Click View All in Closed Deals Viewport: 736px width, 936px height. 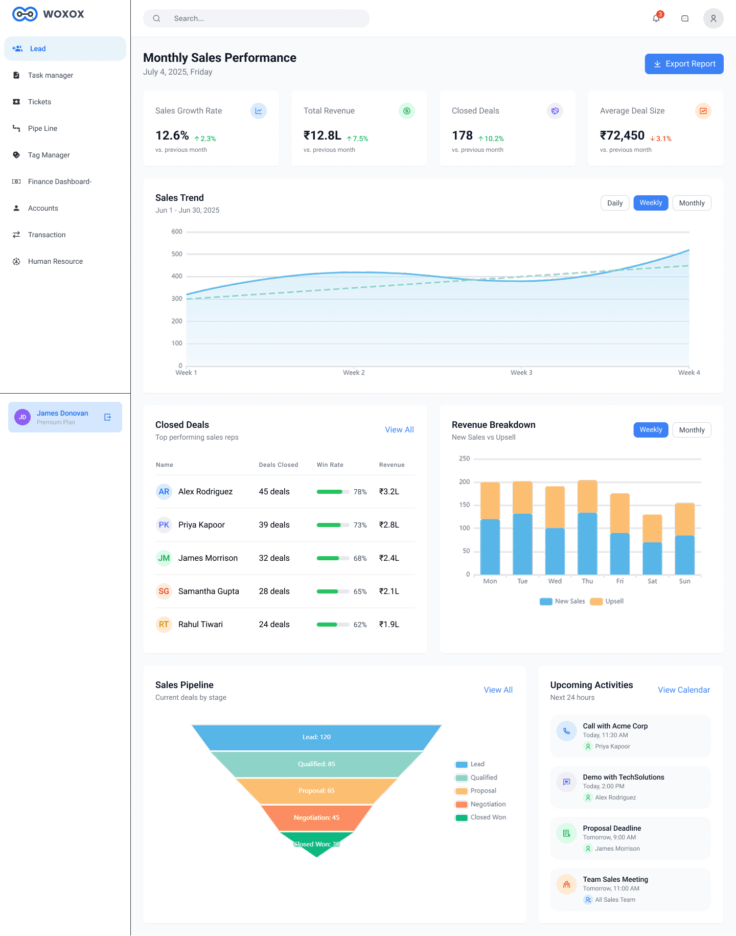[x=399, y=430]
